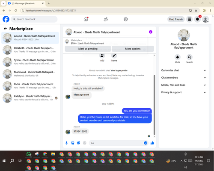Open the account profile avatar menu

tap(205, 19)
